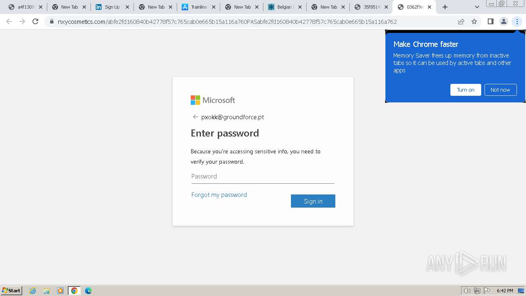526x296 pixels.
Task: Open Internet Explorer from the taskbar
Action: (33, 291)
